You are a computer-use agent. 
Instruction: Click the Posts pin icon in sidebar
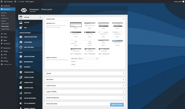(2, 34)
